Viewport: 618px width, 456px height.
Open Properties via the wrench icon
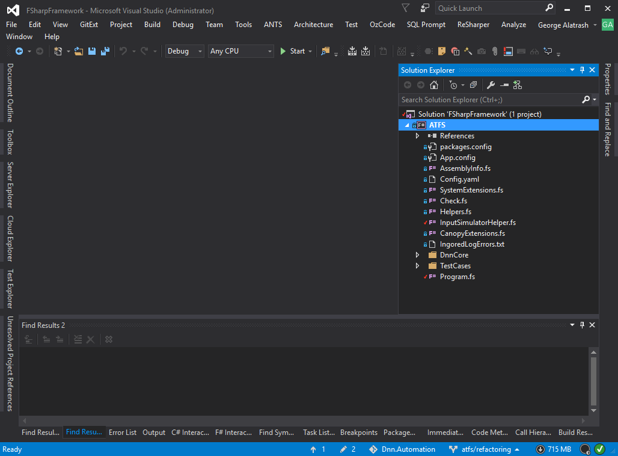(491, 85)
